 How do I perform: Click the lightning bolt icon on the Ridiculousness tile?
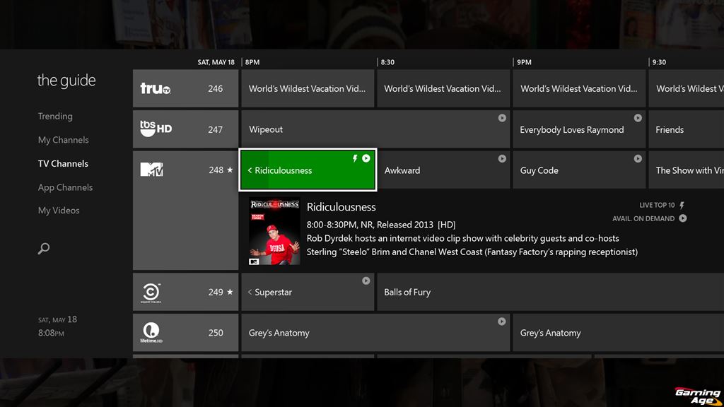pyautogui.click(x=355, y=158)
